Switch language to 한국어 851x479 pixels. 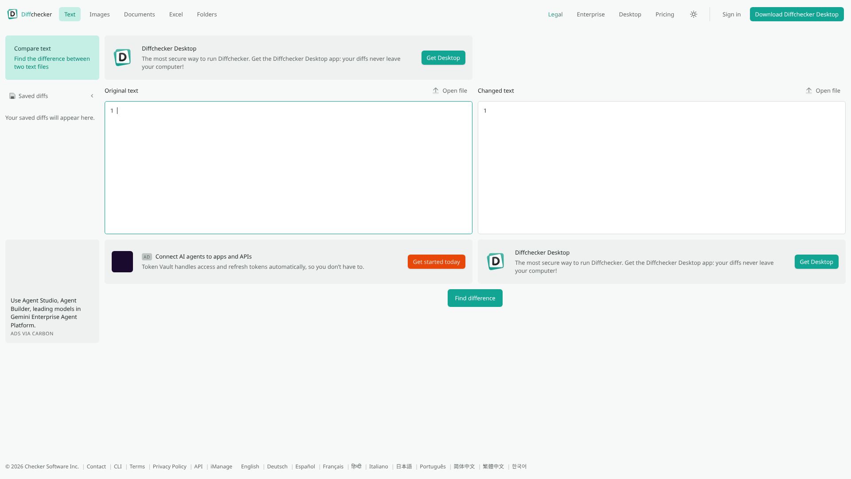(x=519, y=467)
